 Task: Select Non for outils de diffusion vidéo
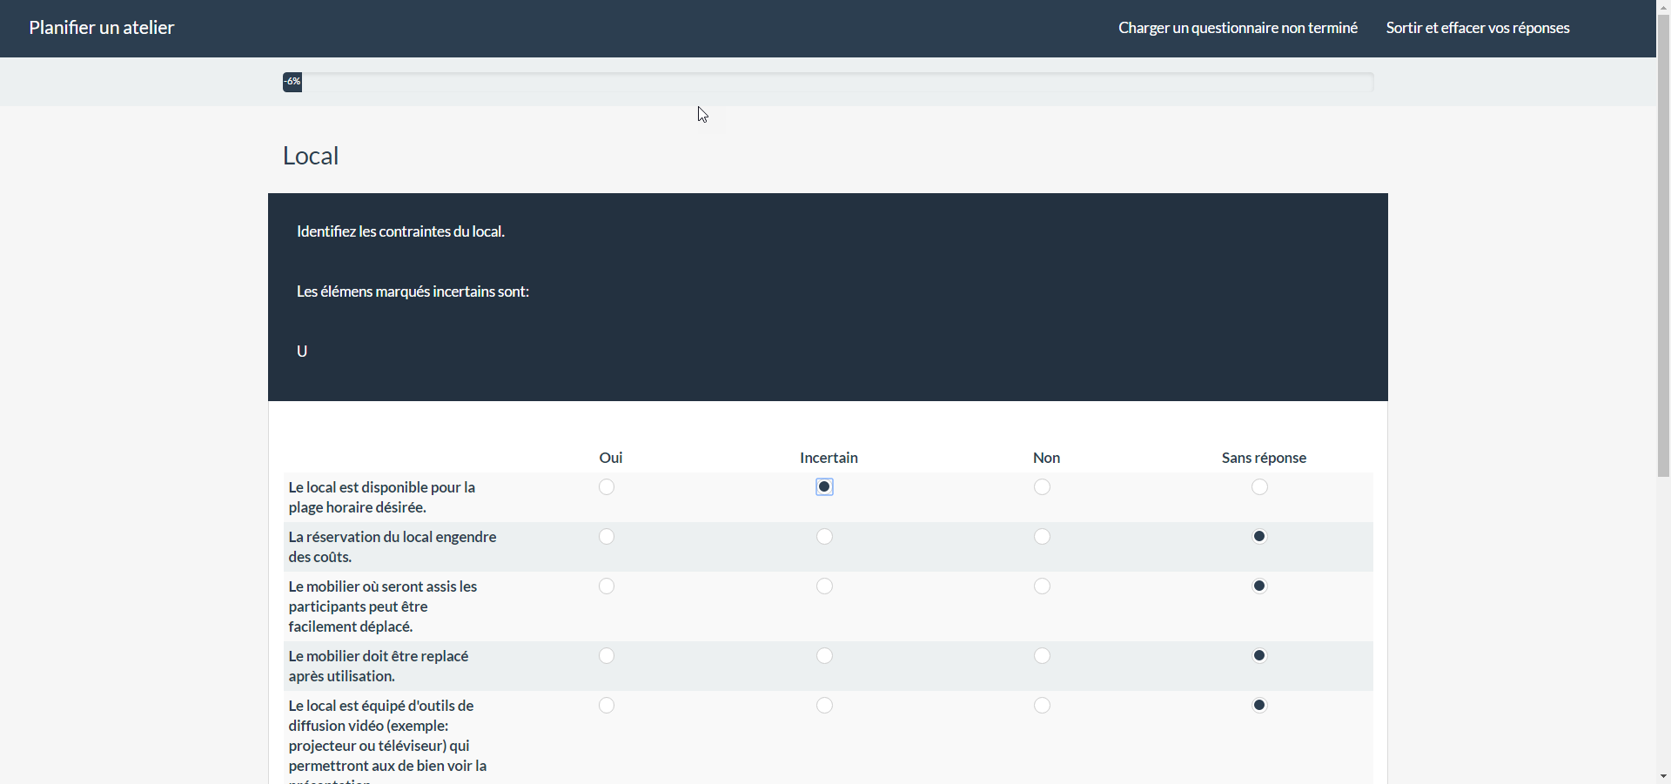pos(1042,706)
